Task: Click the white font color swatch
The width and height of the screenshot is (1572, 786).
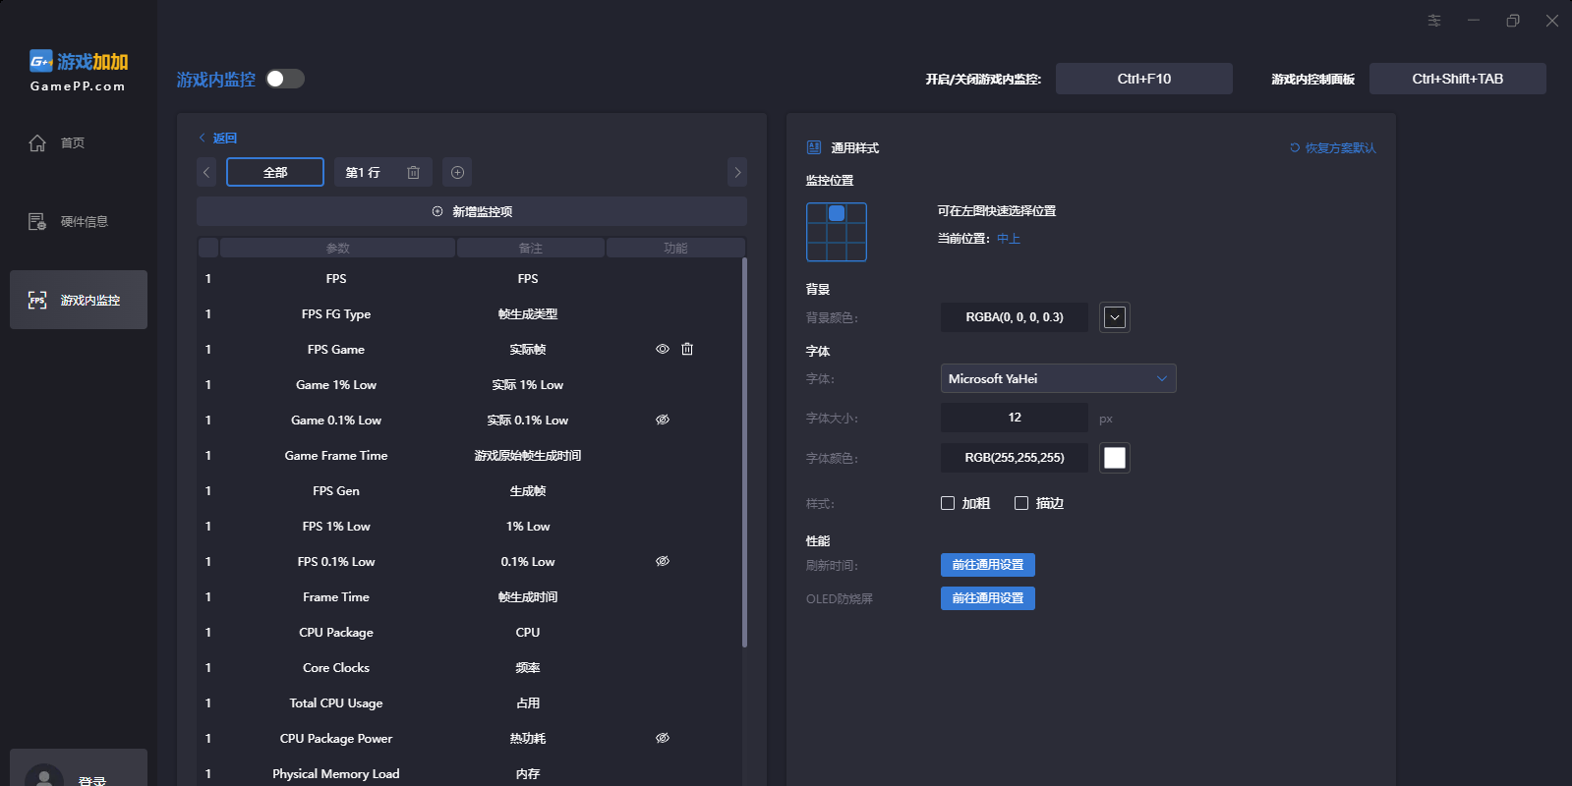Action: [1114, 458]
